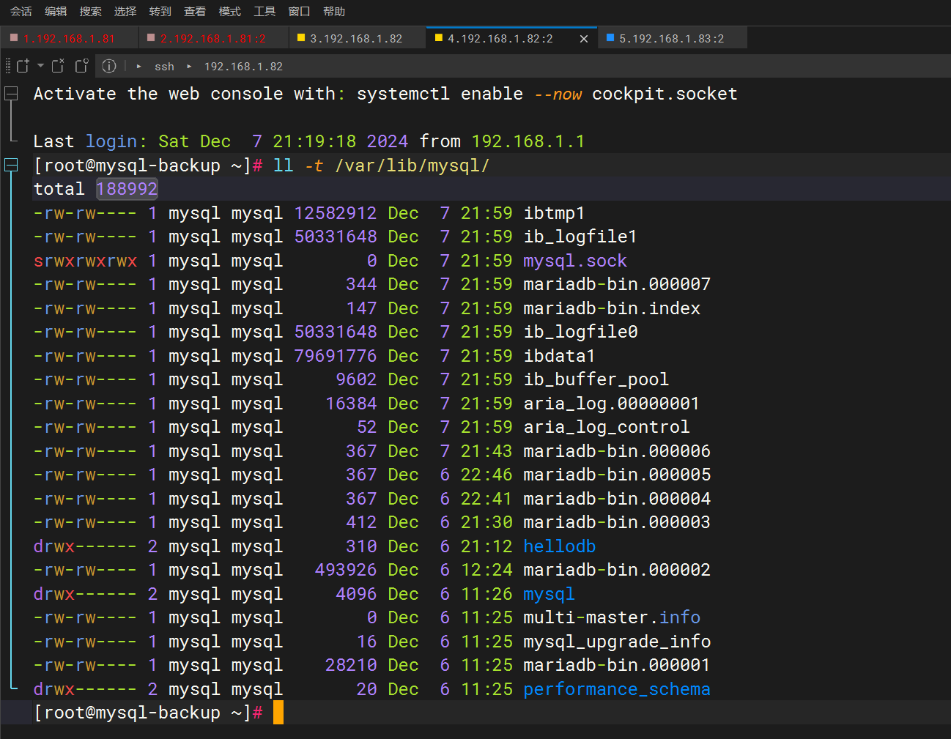Click the close session icon in toolbar
This screenshot has width=951, height=739.
58,66
